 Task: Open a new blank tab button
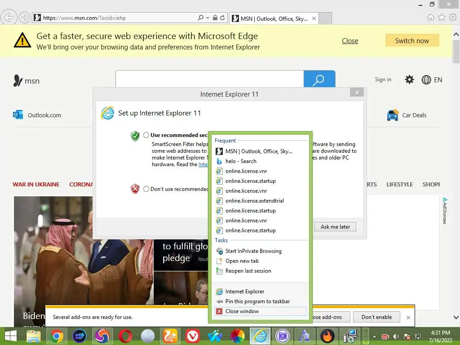pyautogui.click(x=325, y=18)
